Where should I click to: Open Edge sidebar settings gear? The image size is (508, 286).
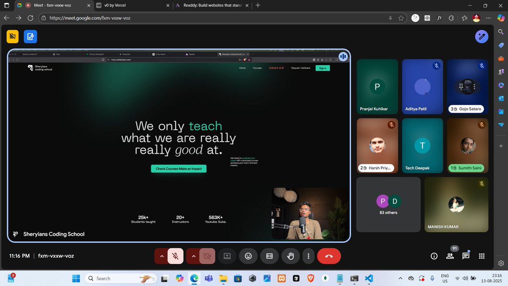point(501,263)
